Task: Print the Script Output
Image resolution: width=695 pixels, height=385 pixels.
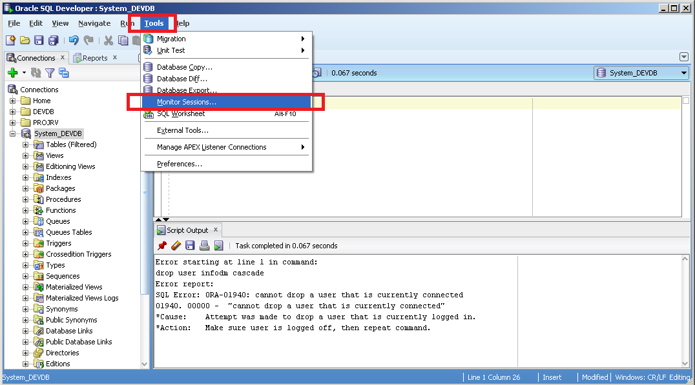Action: pos(204,246)
